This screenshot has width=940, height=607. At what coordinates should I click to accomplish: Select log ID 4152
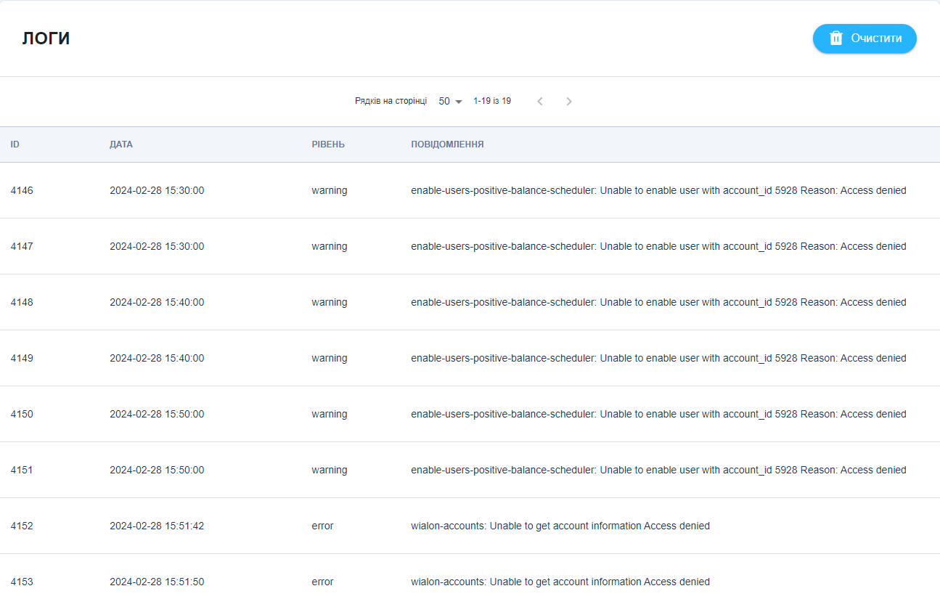coord(22,526)
